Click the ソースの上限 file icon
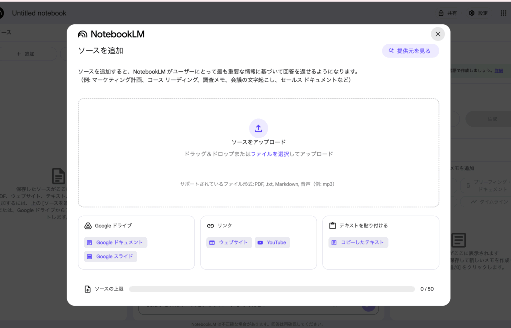The width and height of the screenshot is (511, 328). (x=88, y=289)
